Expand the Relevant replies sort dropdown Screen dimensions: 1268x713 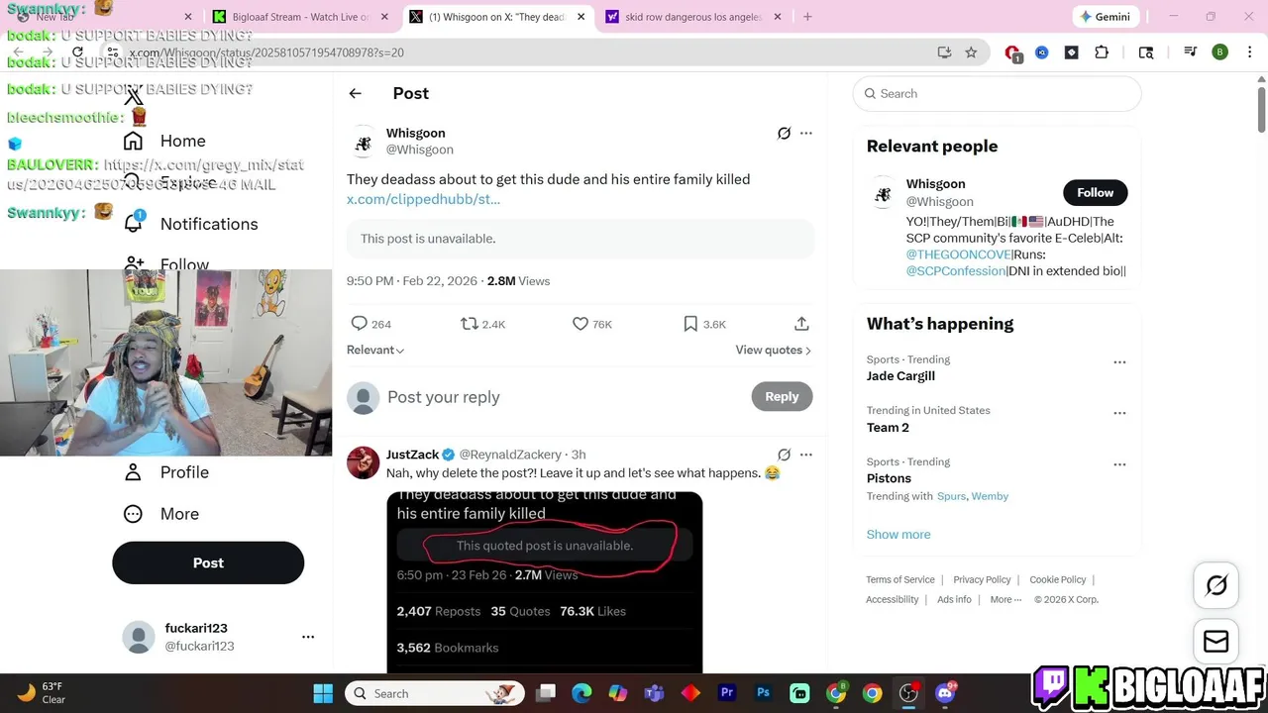pyautogui.click(x=375, y=350)
